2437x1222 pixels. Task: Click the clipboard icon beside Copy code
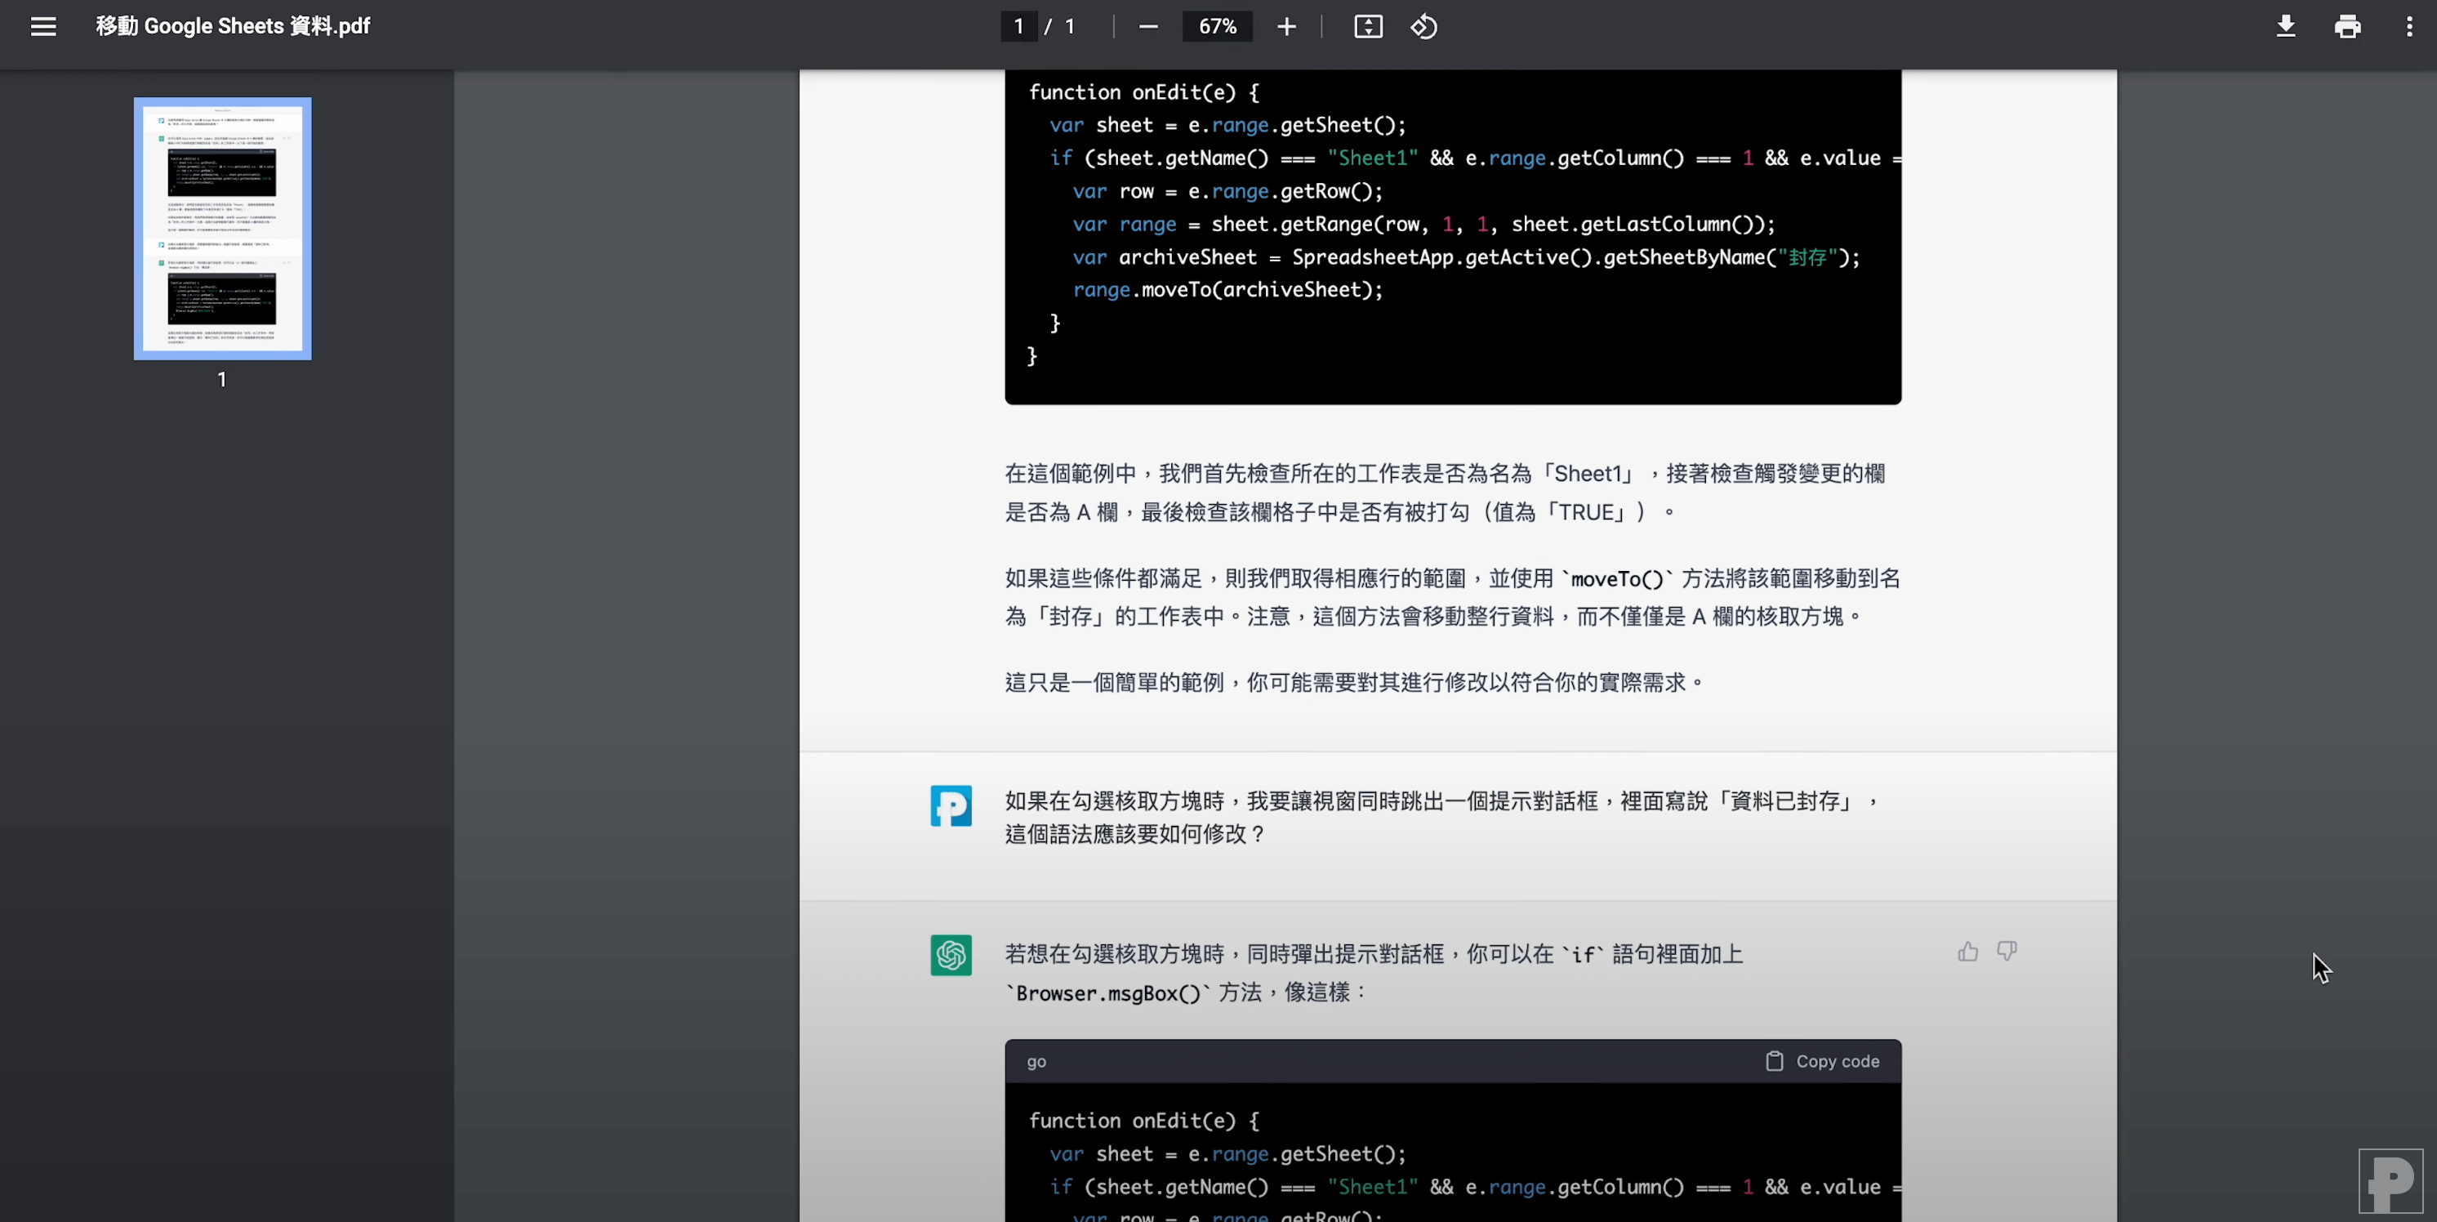point(1775,1061)
